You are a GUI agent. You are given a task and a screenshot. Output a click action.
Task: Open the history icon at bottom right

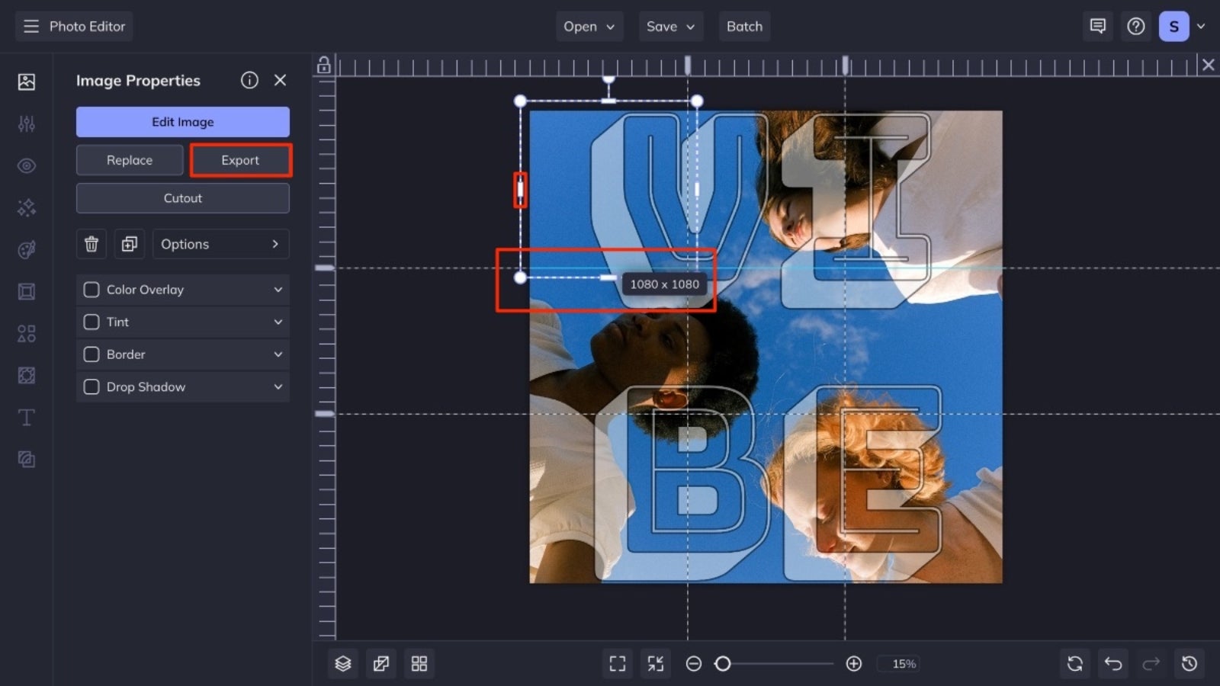[x=1189, y=663]
